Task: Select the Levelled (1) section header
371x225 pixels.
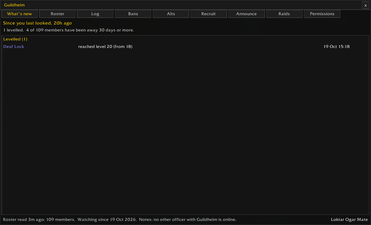Action: (15, 39)
